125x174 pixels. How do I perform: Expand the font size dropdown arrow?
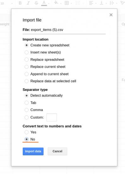[12, 3]
